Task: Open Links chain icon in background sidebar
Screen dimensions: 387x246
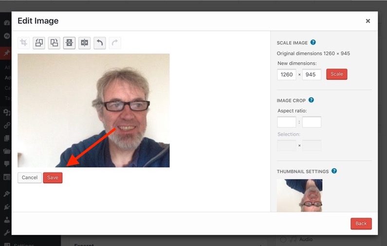Action: tap(7, 125)
